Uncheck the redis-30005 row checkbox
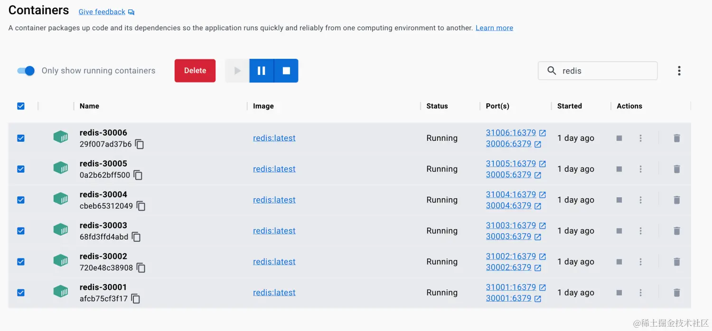 coord(21,169)
